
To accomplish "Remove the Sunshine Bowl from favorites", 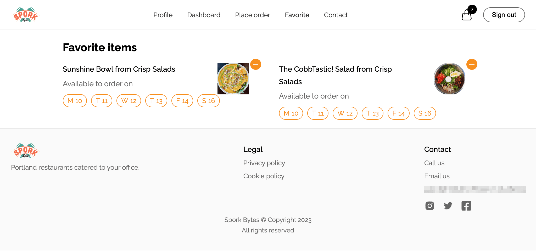I will (256, 64).
